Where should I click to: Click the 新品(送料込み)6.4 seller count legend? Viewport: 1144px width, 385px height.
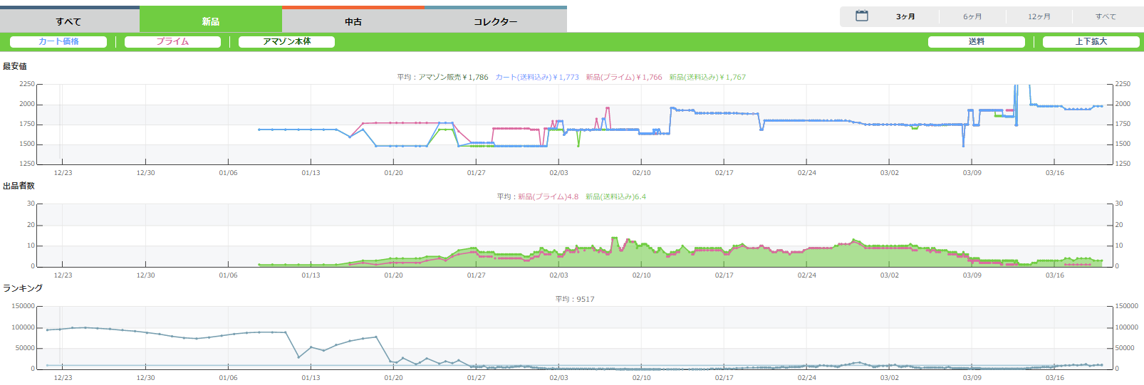[x=615, y=196]
